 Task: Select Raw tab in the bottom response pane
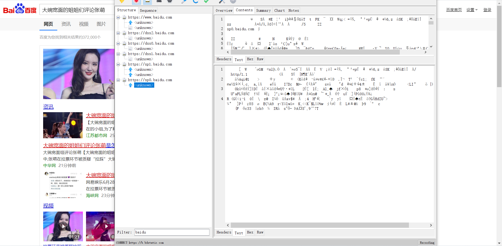pos(260,232)
